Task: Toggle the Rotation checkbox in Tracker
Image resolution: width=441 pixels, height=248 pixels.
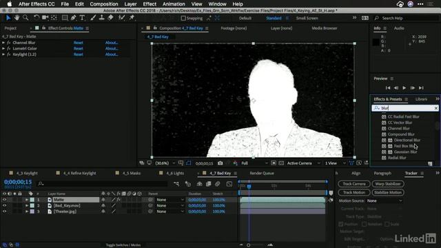Action: coord(365,224)
